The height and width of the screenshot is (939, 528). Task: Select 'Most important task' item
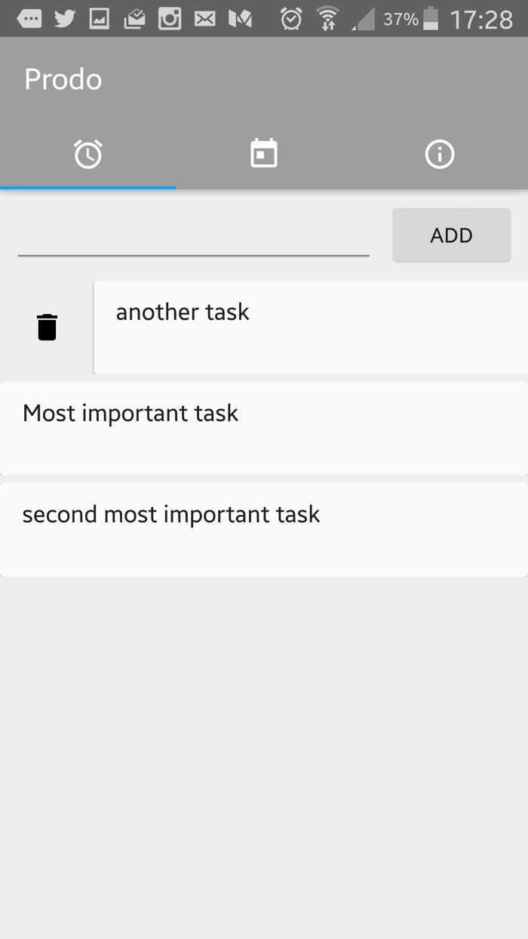[x=264, y=428]
